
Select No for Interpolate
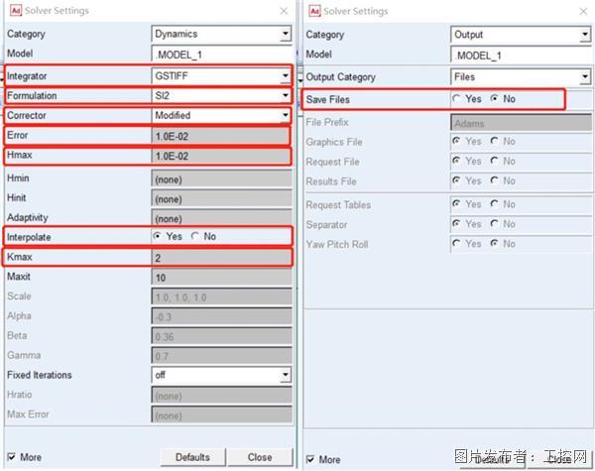195,236
